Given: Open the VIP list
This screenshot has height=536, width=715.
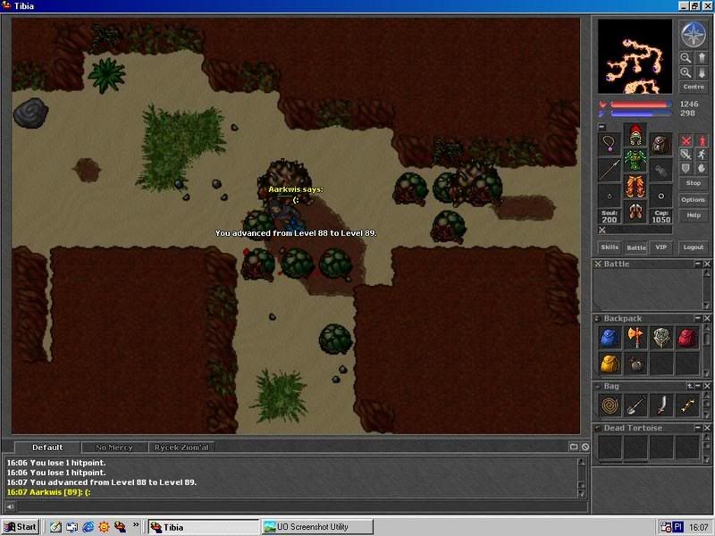Looking at the screenshot, I should pos(661,247).
